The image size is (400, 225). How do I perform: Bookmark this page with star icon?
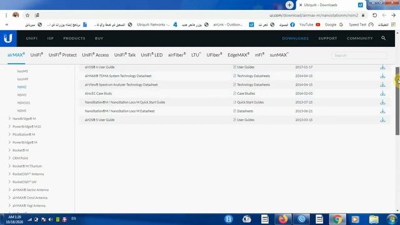click(x=27, y=15)
